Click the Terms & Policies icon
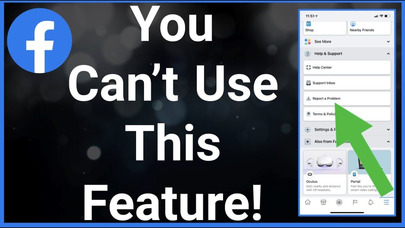The width and height of the screenshot is (405, 228). 308,114
